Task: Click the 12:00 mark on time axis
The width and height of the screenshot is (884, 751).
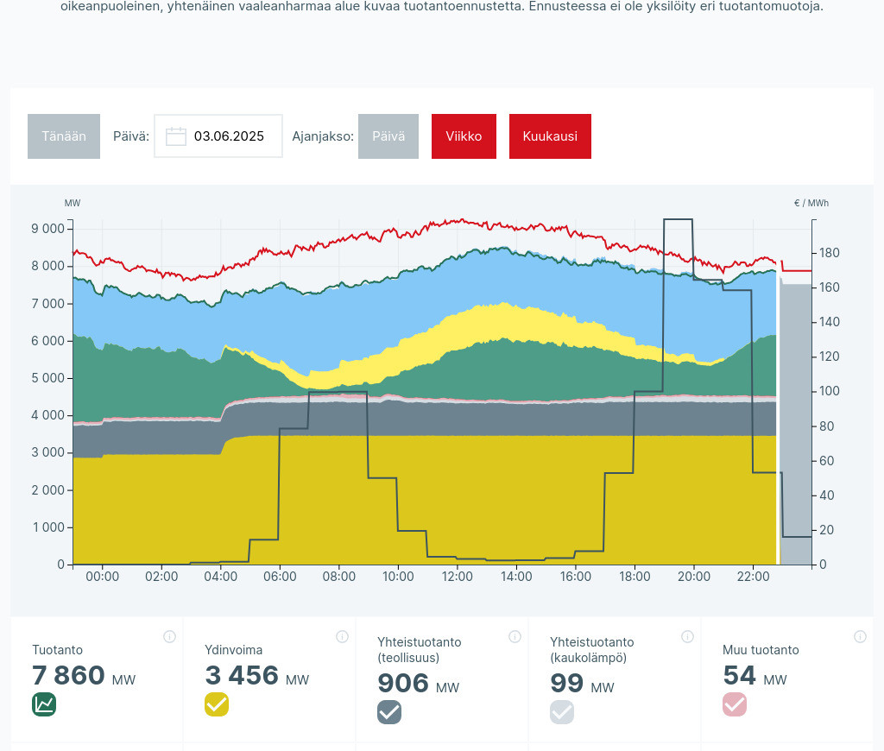Action: pyautogui.click(x=457, y=577)
